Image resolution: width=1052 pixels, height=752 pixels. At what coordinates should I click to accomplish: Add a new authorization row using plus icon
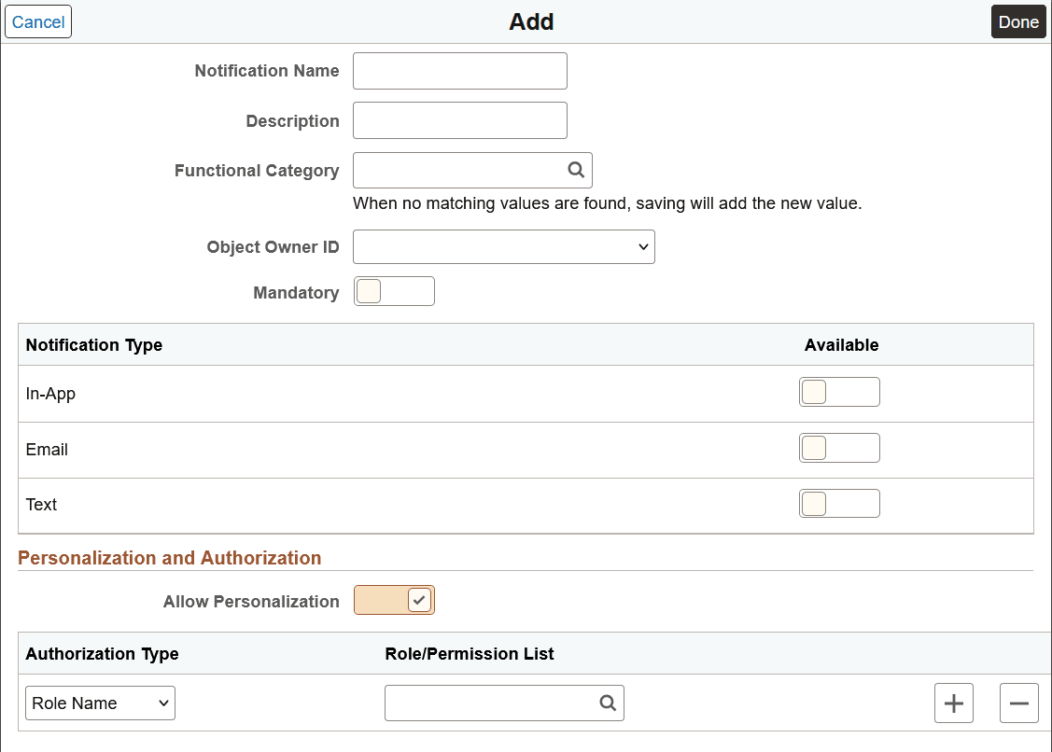(953, 703)
